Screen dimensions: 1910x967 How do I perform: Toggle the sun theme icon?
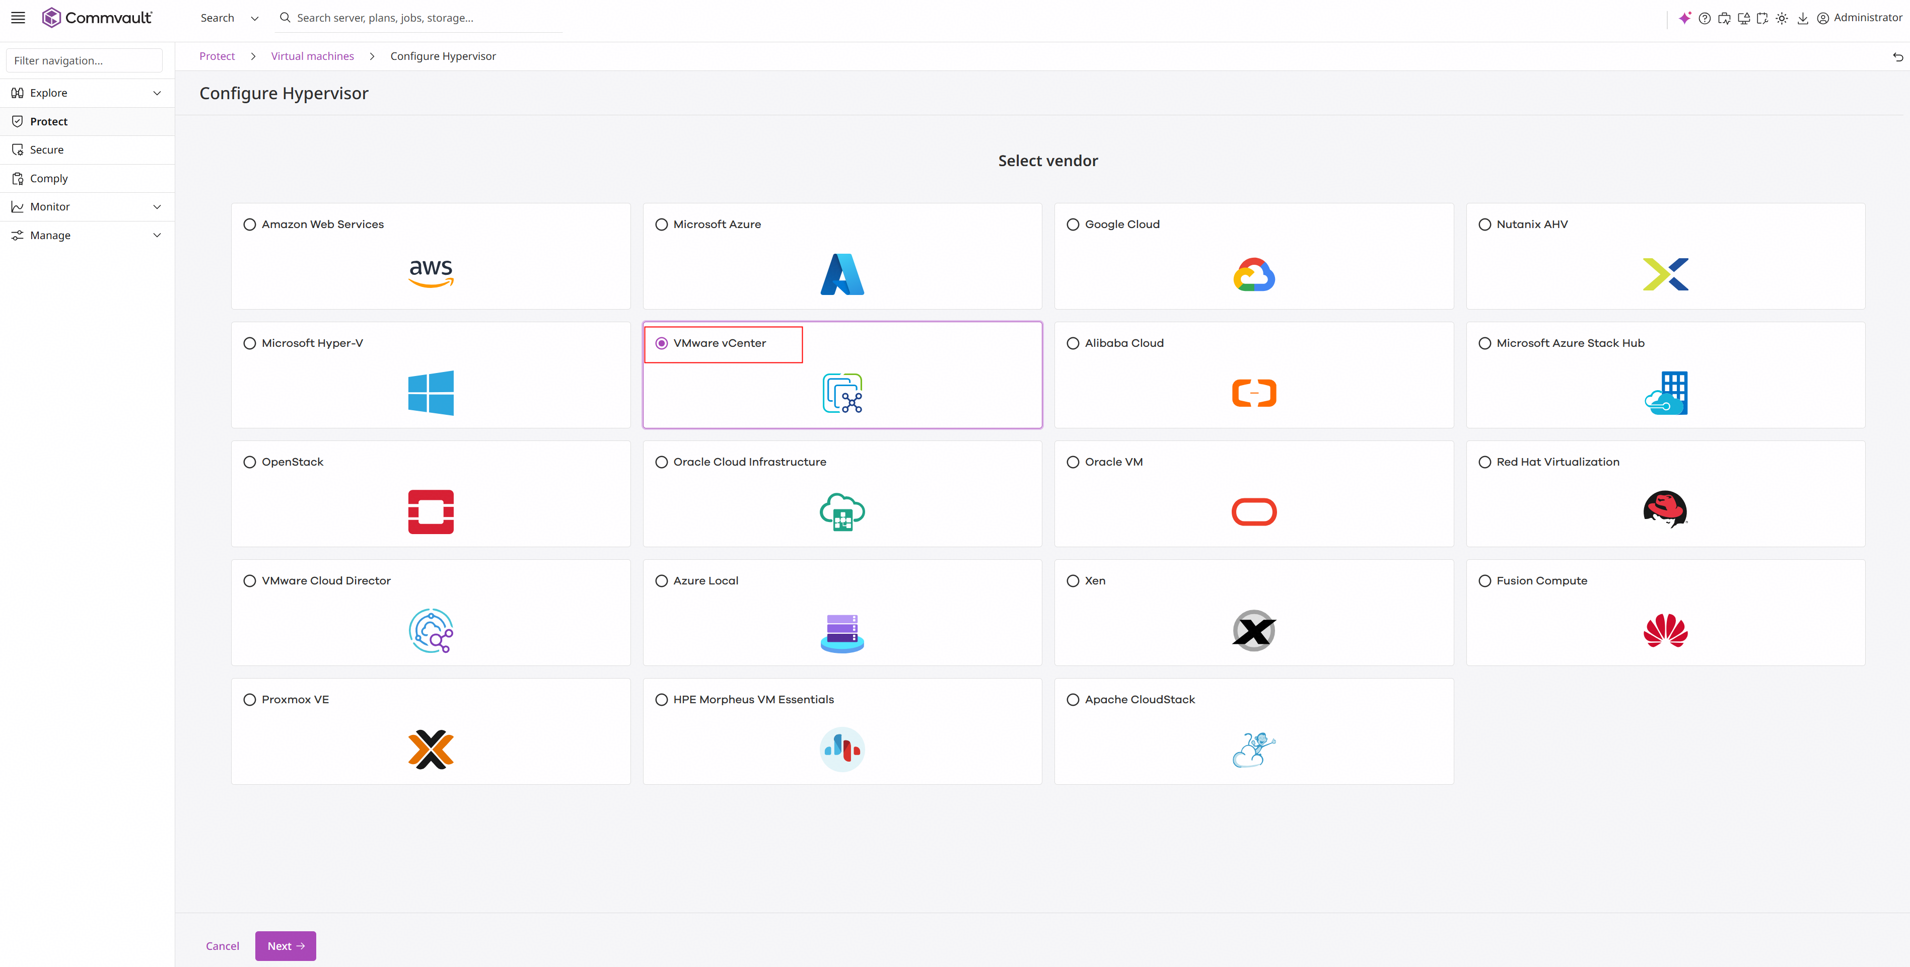click(x=1782, y=19)
